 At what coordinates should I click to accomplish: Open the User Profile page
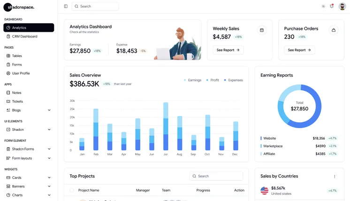29,73
